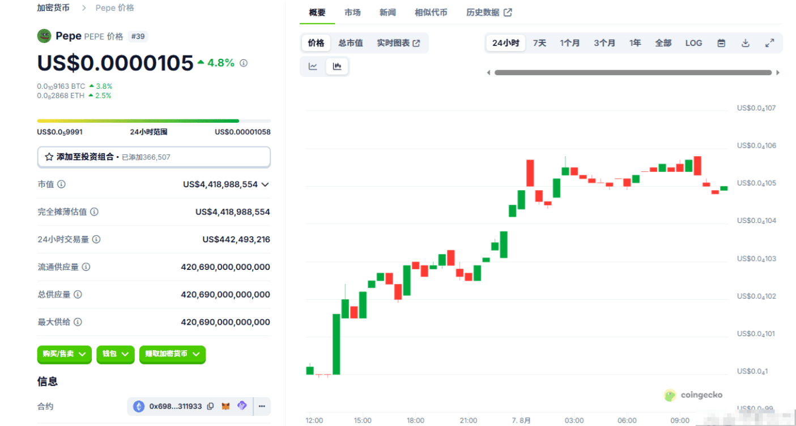
Task: Select the 1年 time range
Action: pyautogui.click(x=635, y=43)
